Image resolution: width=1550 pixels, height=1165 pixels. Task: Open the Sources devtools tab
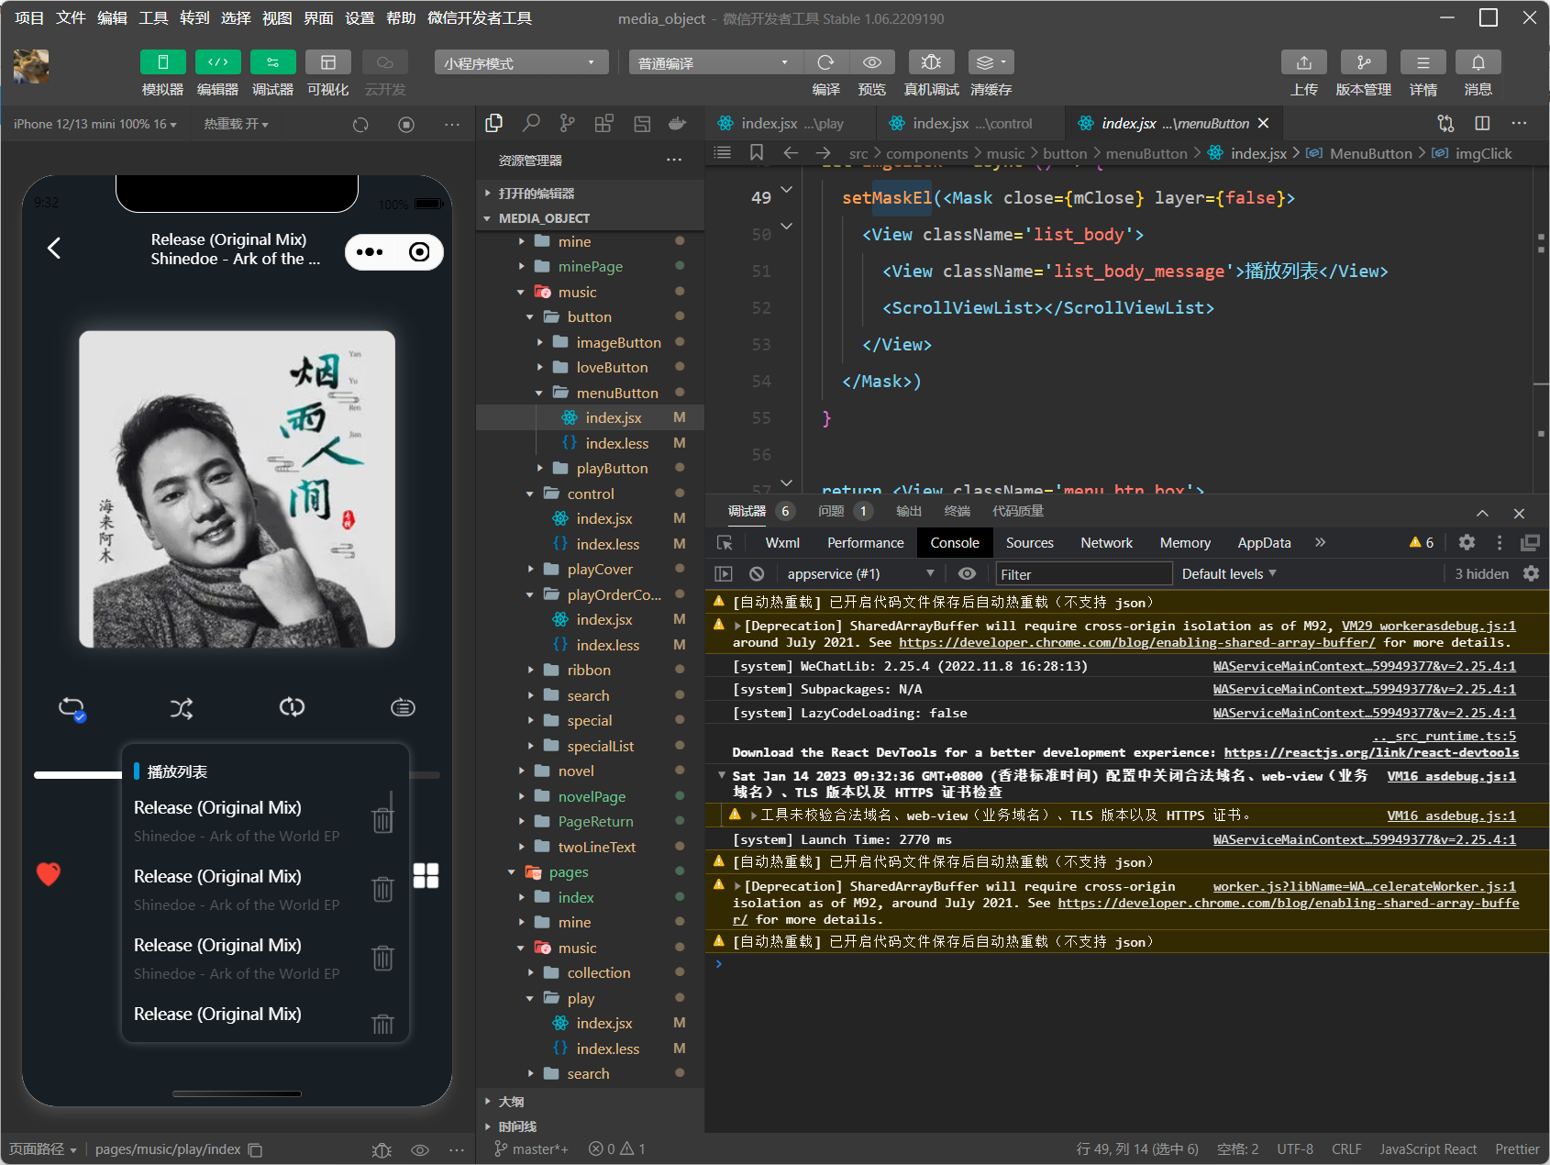[x=1029, y=543]
